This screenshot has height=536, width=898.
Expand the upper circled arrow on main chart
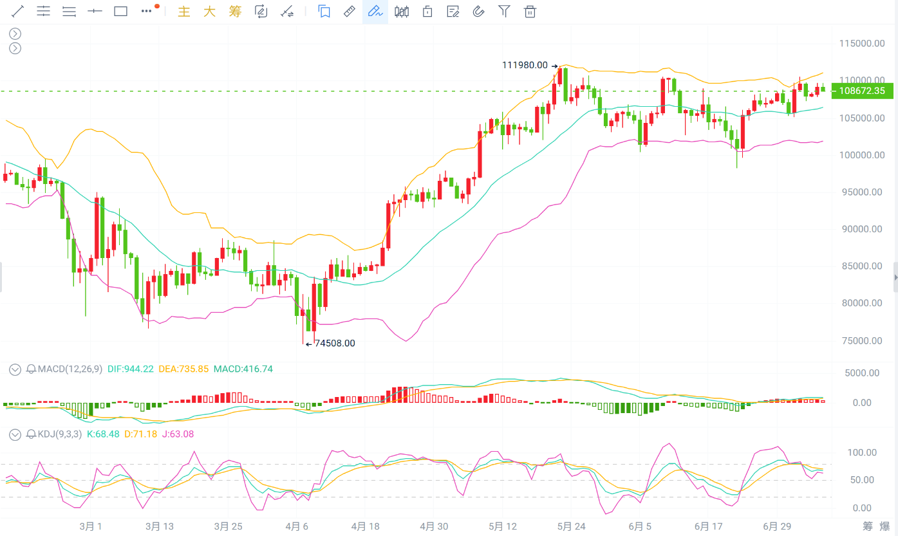(15, 34)
